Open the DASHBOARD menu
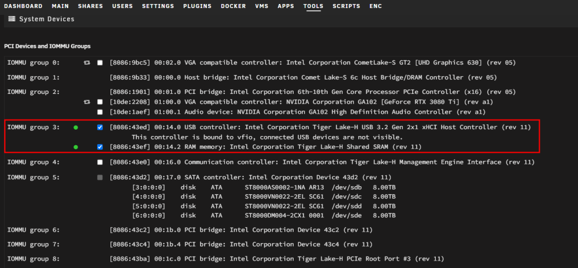This screenshot has height=268, width=578. pos(23,6)
